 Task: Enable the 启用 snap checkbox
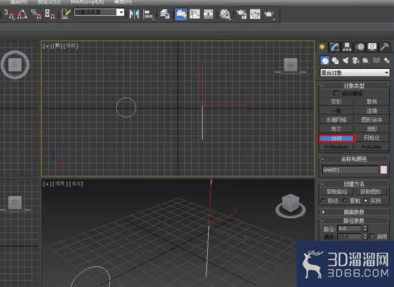click(x=372, y=236)
